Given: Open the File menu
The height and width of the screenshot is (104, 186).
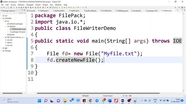Looking at the screenshot, I should coord(2,5).
